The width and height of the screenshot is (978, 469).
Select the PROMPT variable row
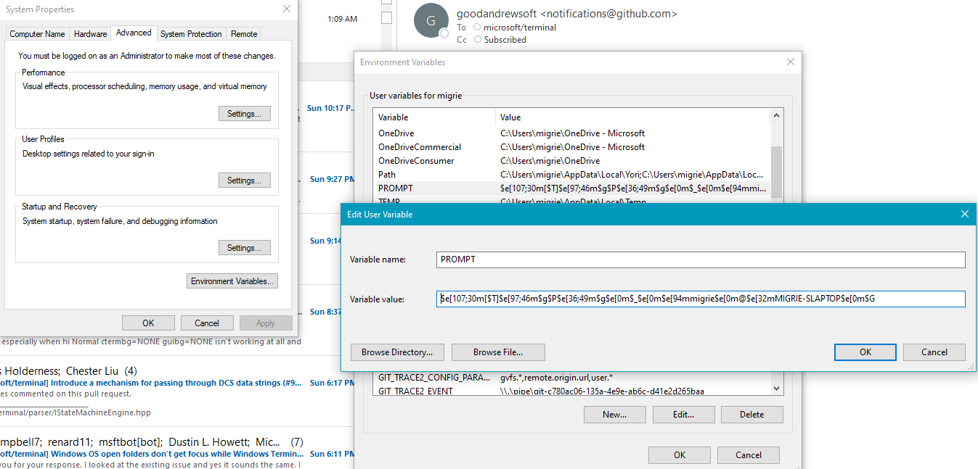pyautogui.click(x=572, y=188)
